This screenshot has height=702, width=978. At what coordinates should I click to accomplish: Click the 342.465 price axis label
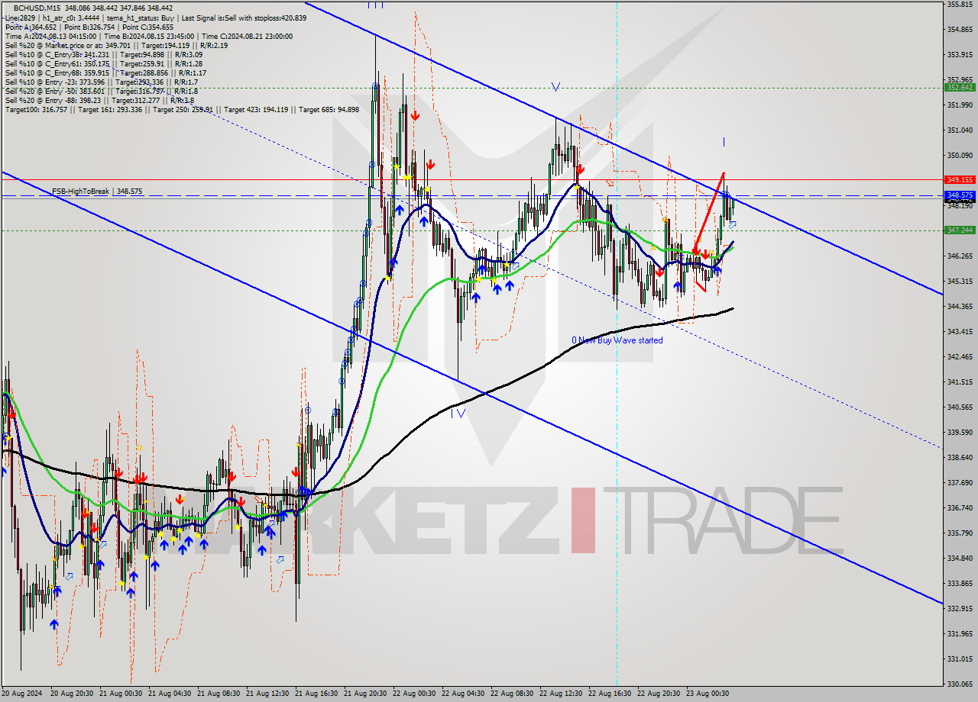pos(960,356)
